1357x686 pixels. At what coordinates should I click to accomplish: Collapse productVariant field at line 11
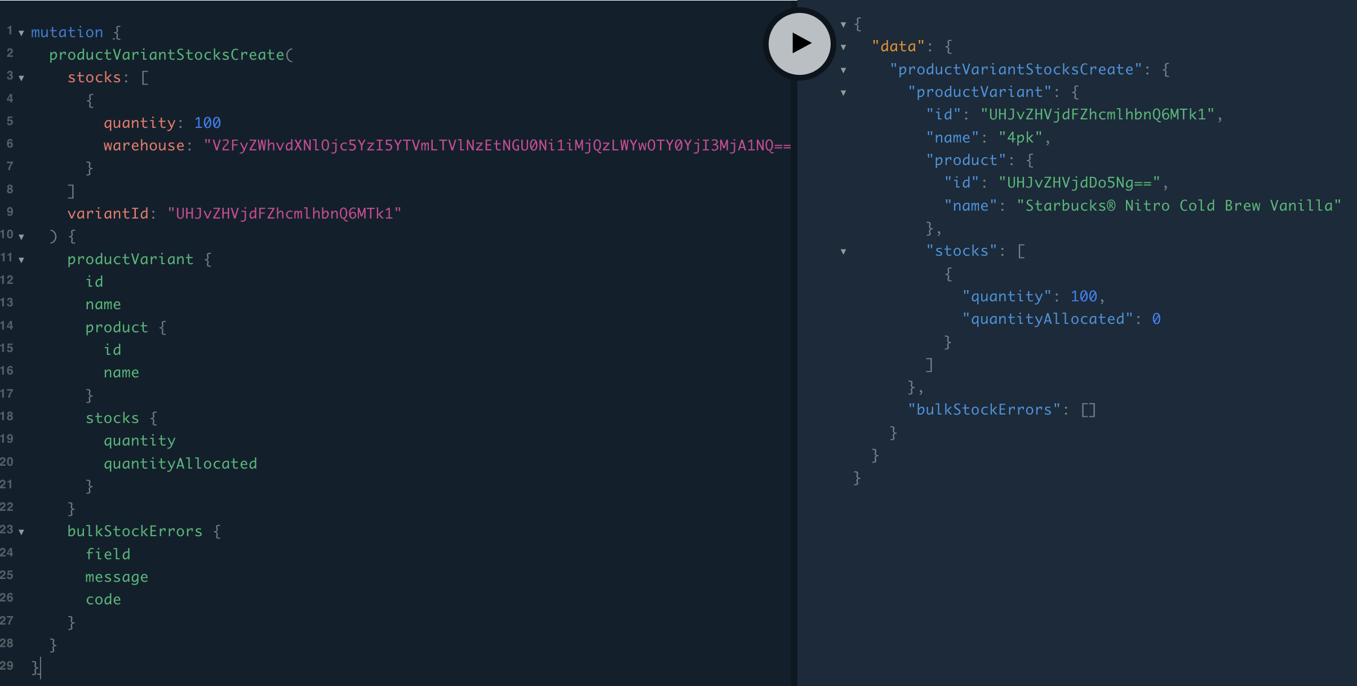[x=21, y=260]
